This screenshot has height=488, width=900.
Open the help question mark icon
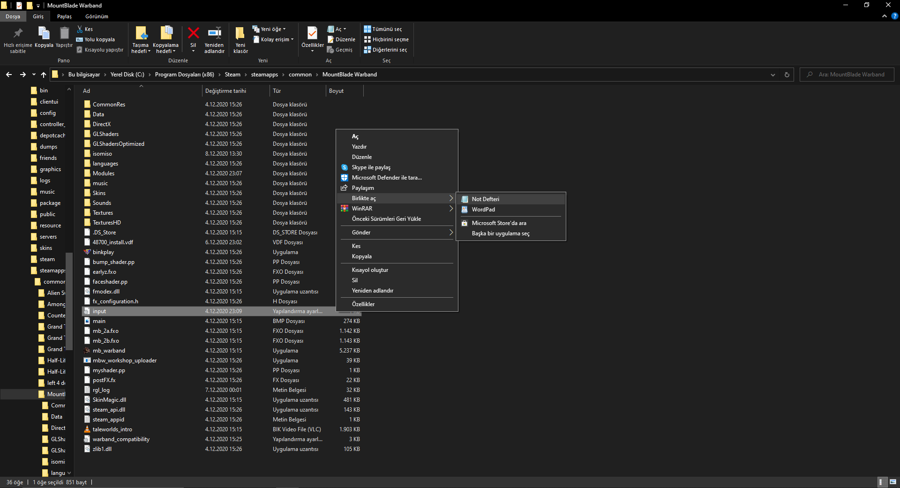[x=894, y=16]
